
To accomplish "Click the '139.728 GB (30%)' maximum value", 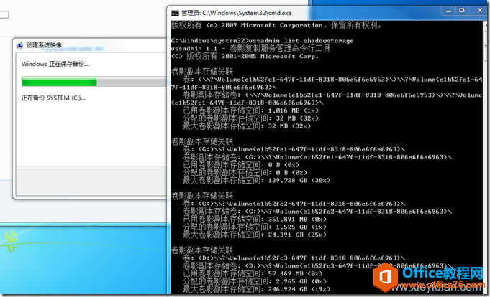I will [x=299, y=181].
